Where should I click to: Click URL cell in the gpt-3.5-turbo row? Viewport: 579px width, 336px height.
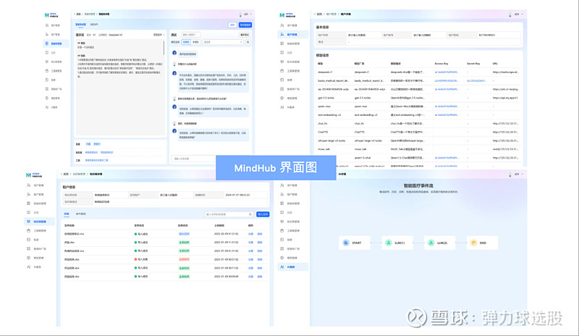pyautogui.click(x=504, y=98)
